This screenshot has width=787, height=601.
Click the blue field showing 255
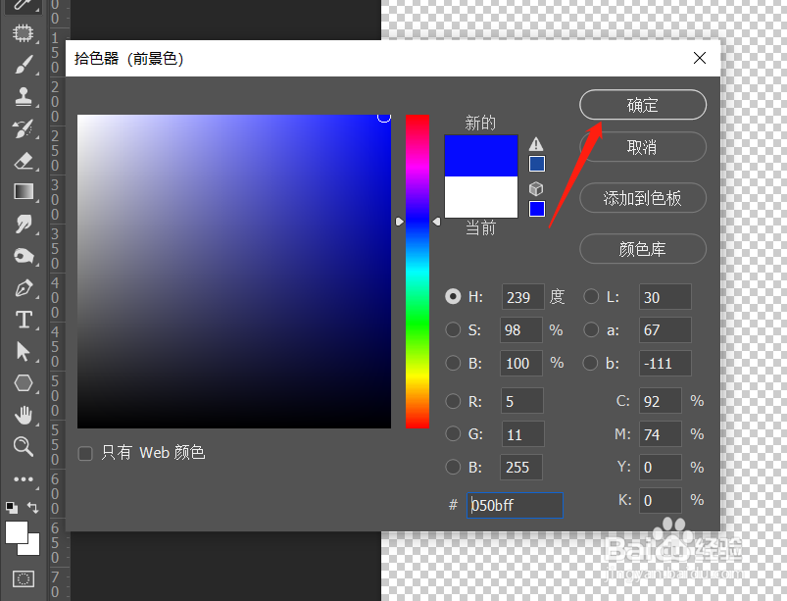[x=521, y=467]
